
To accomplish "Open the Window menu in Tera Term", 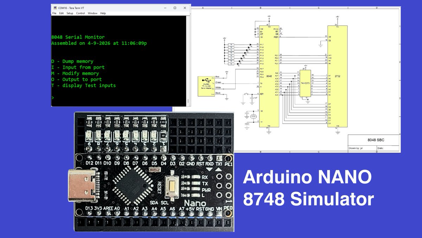I will tap(92, 13).
